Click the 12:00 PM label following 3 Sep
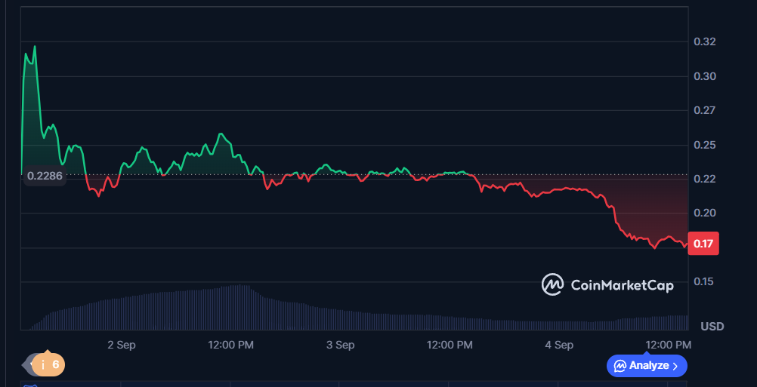Viewport: 757px width, 387px height. (450, 345)
